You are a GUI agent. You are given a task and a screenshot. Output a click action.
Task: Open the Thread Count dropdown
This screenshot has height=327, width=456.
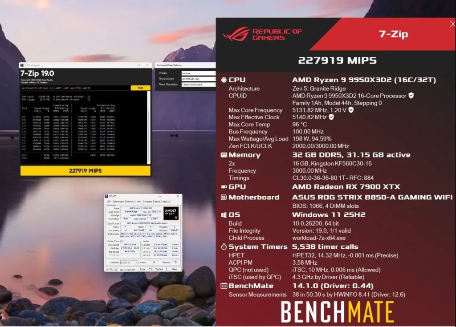tap(197, 78)
